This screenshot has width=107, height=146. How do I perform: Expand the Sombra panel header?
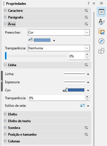(47, 128)
